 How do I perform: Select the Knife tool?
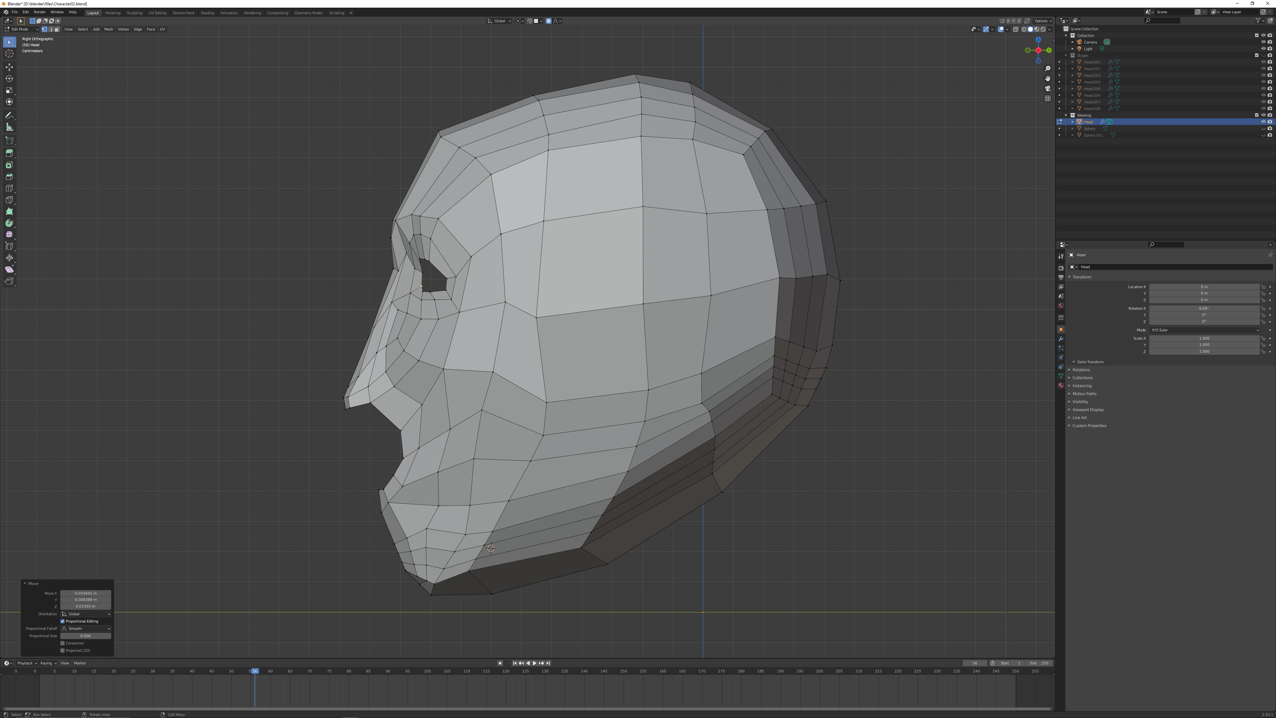coord(9,200)
